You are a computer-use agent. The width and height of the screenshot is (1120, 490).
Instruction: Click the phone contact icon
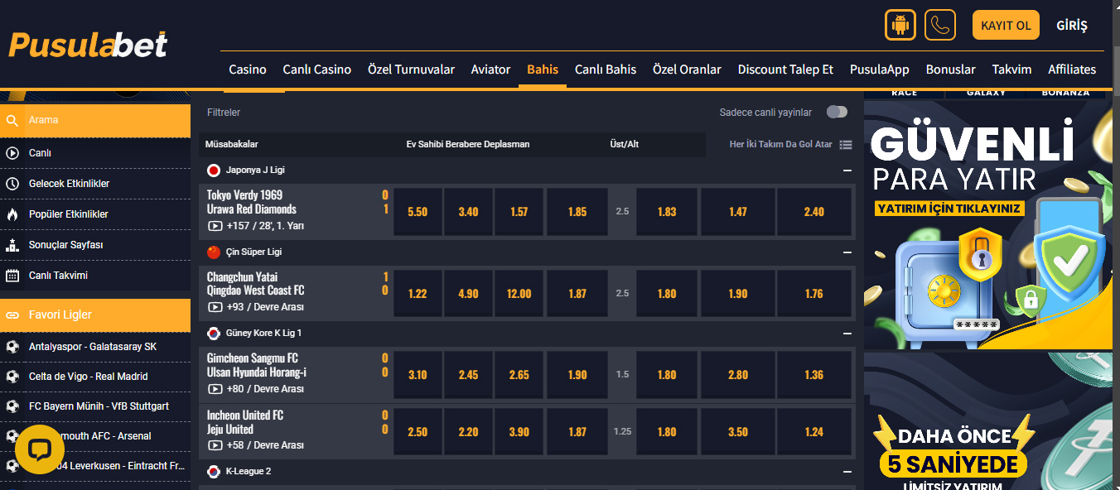[x=940, y=25]
